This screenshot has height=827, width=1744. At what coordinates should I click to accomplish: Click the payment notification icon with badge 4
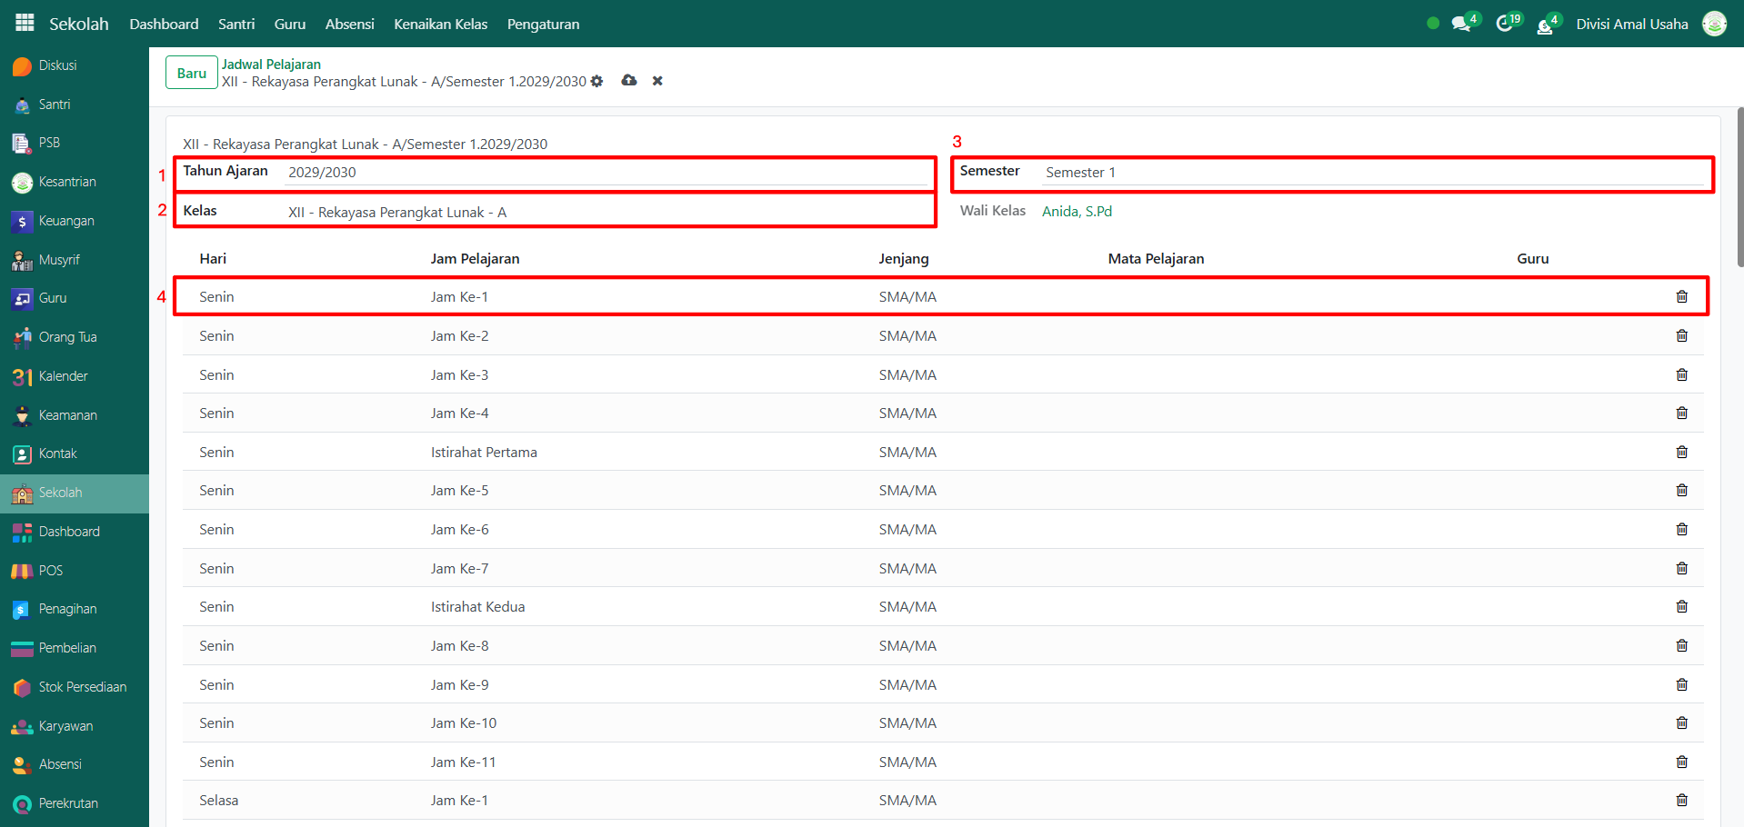pos(1545,25)
